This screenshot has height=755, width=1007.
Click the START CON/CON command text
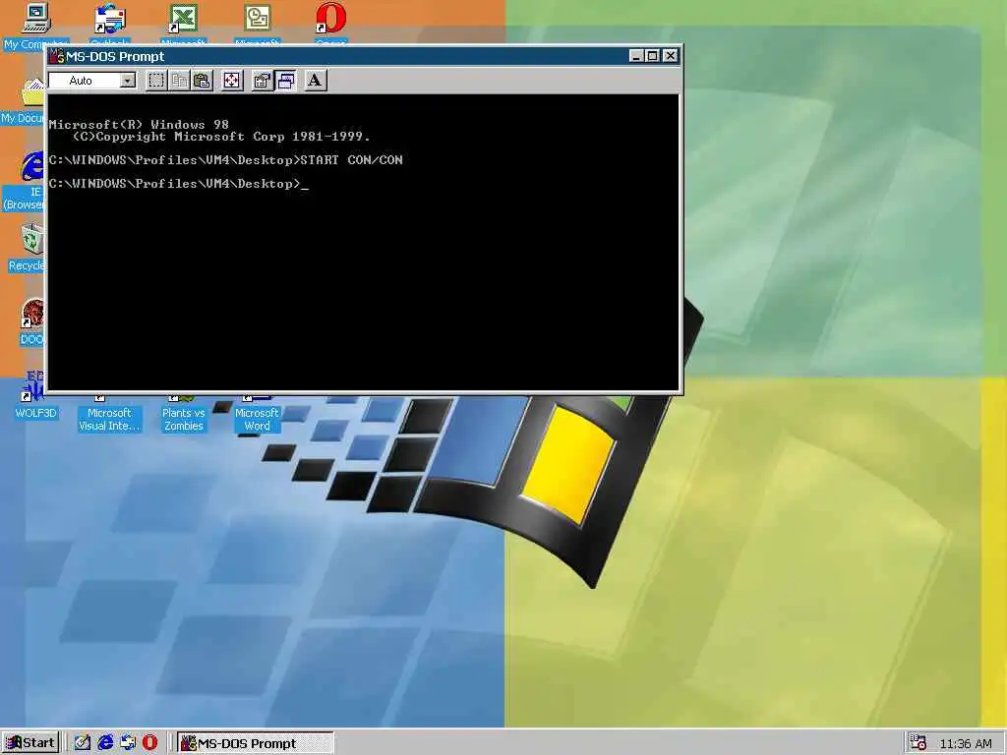351,160
